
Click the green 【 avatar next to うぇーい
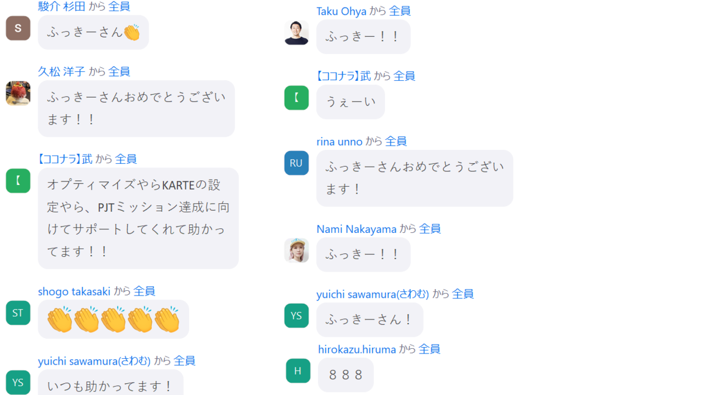pos(296,98)
